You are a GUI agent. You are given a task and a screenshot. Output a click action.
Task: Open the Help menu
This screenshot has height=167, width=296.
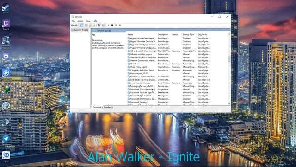point(95,21)
